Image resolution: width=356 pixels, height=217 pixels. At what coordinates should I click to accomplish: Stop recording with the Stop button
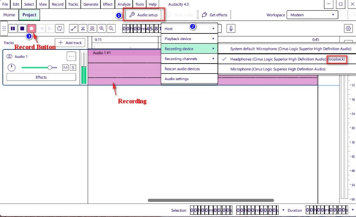pyautogui.click(x=22, y=28)
